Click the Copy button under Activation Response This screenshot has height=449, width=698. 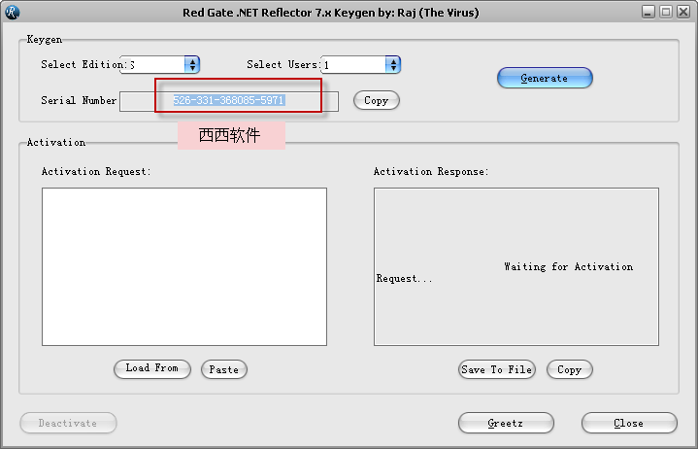[x=569, y=369]
